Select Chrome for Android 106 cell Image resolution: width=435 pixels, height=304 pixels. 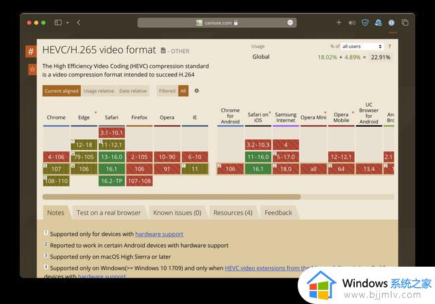(230, 169)
